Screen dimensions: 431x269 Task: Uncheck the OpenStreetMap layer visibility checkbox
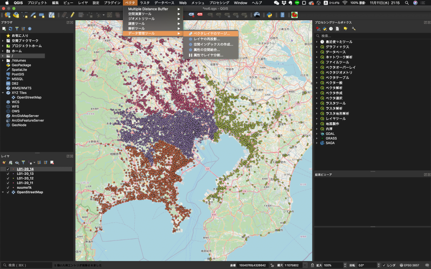click(8, 192)
